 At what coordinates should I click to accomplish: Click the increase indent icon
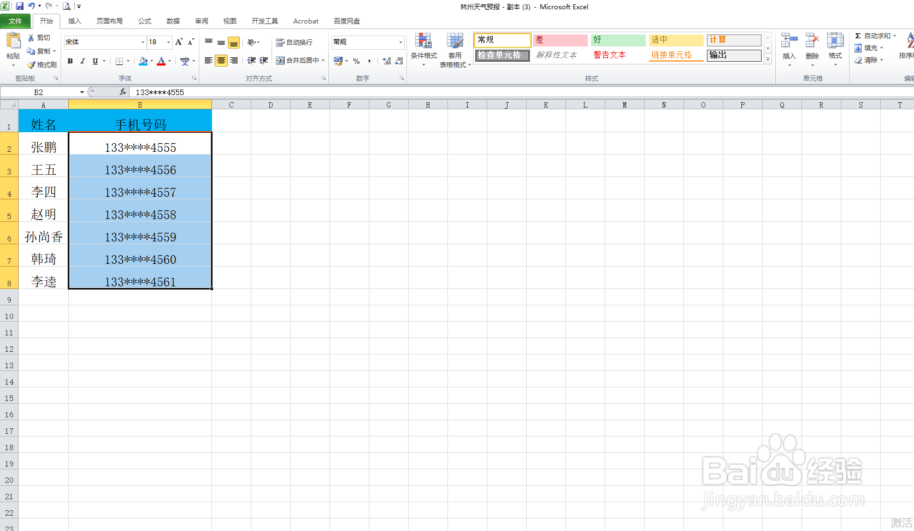pos(264,61)
